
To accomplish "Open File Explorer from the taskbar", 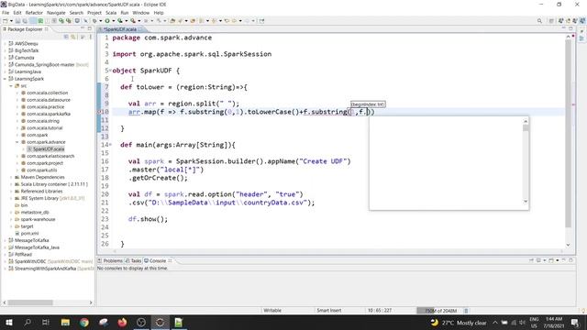I will [65, 322].
